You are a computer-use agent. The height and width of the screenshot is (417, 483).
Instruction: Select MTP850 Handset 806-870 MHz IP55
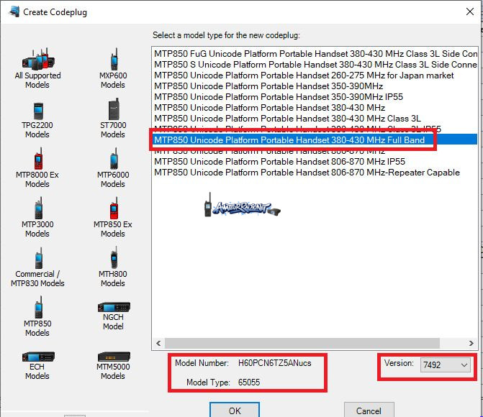click(x=315, y=162)
